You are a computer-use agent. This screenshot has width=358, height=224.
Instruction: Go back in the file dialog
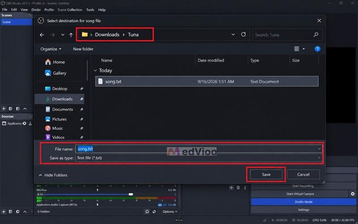pyautogui.click(x=42, y=35)
